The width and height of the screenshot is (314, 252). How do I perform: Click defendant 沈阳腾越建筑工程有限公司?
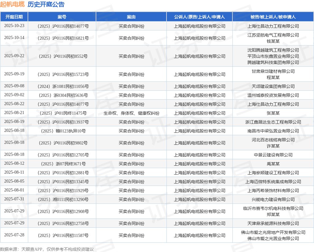click(x=273, y=50)
